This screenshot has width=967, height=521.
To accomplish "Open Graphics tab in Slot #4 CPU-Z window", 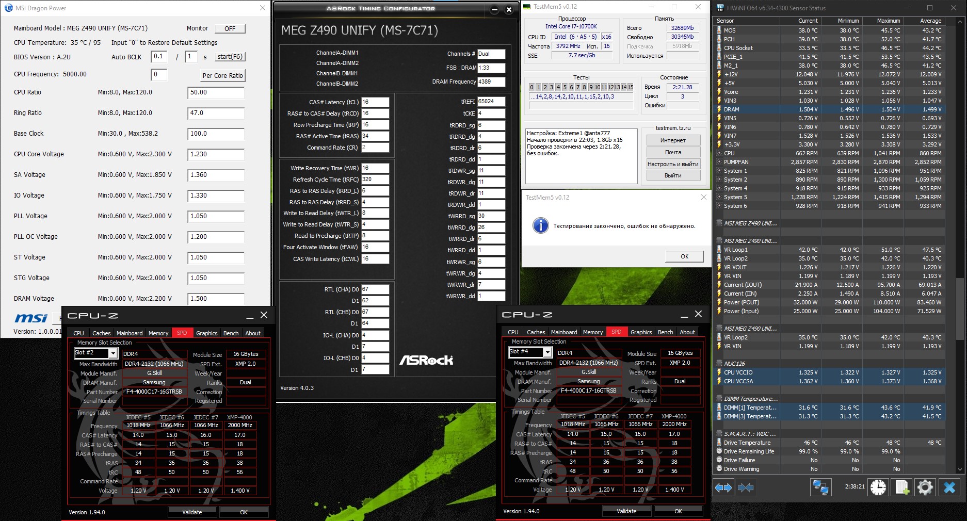I will (x=641, y=332).
